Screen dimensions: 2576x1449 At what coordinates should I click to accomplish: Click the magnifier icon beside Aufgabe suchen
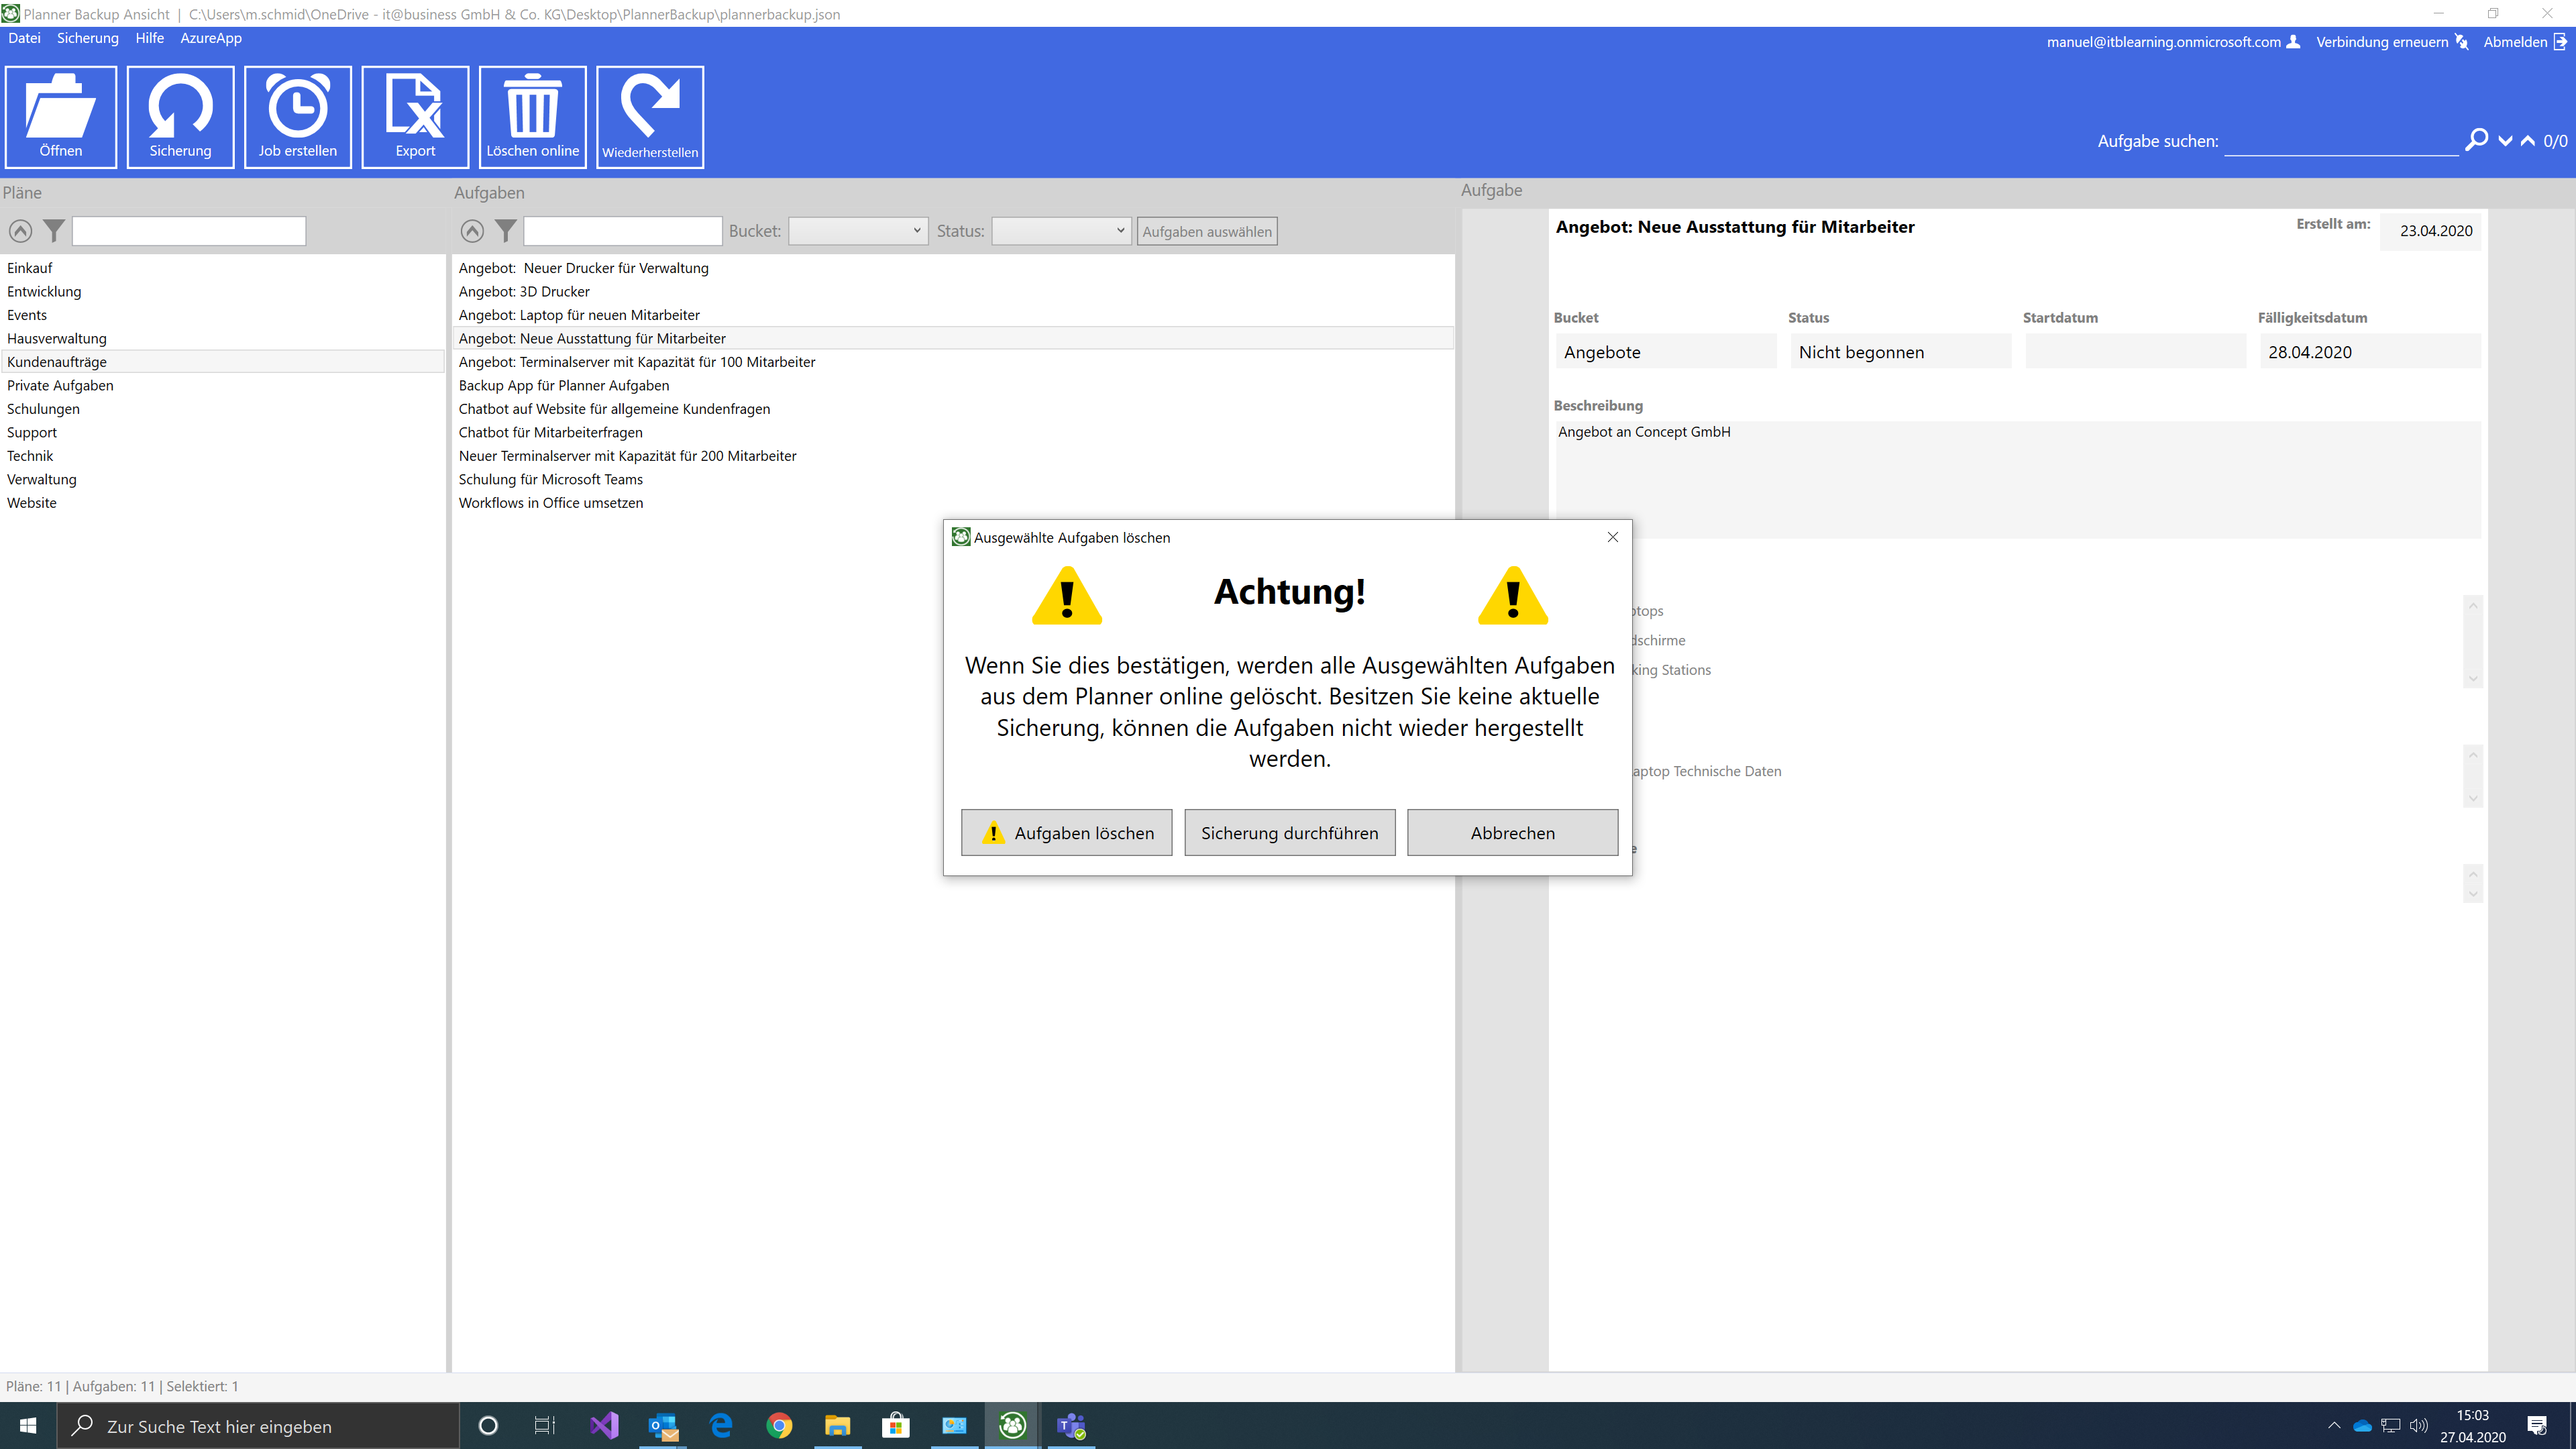2476,140
